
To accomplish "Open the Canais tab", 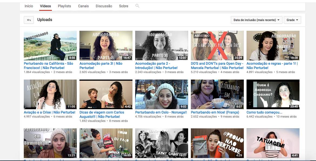I will tap(84, 6).
